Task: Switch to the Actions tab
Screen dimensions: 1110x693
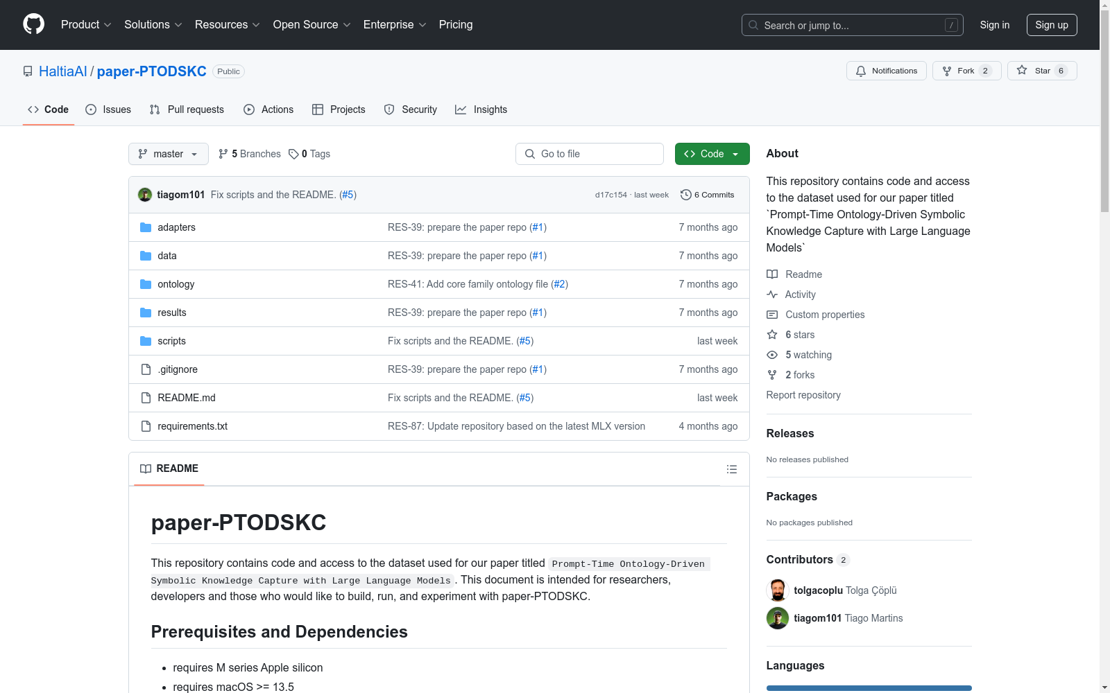Action: click(x=268, y=109)
